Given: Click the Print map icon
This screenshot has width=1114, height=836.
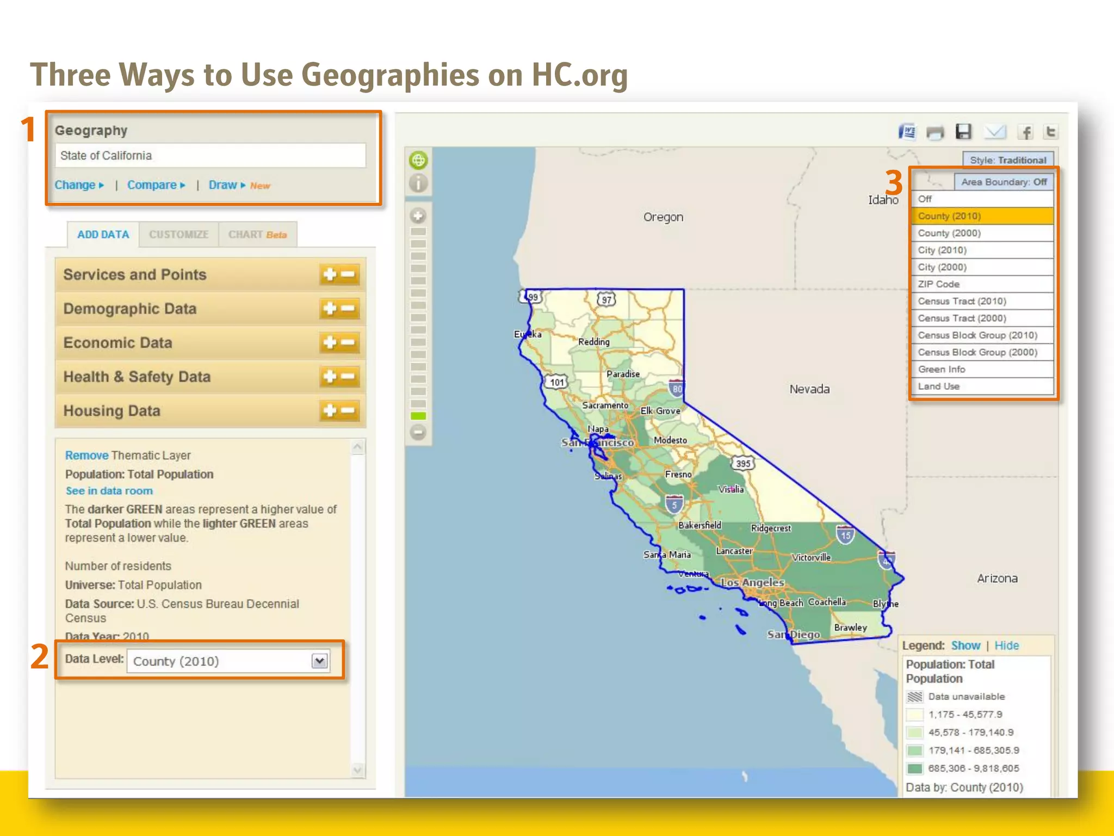Looking at the screenshot, I should pyautogui.click(x=935, y=132).
